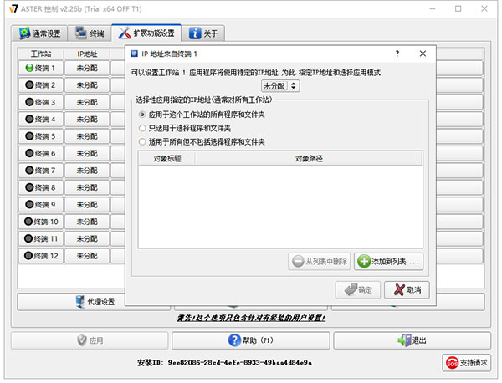Screen dimensions: 502x383
Task: Click the 对象路径 column header
Action: point(309,158)
